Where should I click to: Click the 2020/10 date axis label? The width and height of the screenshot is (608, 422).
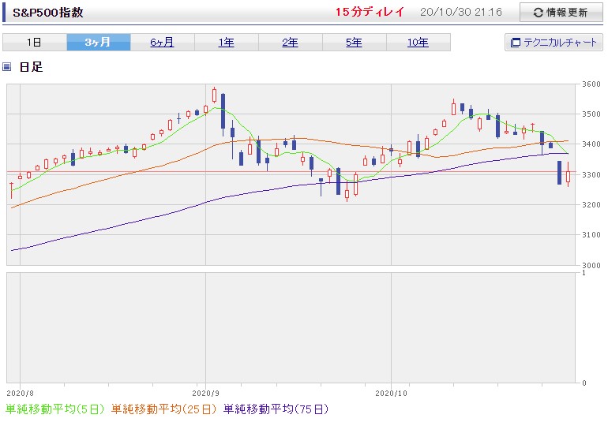click(x=391, y=394)
